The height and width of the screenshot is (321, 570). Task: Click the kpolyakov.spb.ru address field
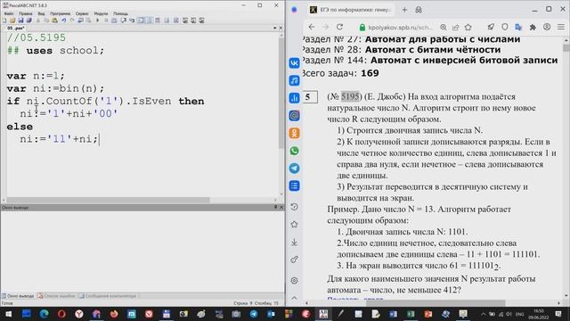(x=400, y=28)
